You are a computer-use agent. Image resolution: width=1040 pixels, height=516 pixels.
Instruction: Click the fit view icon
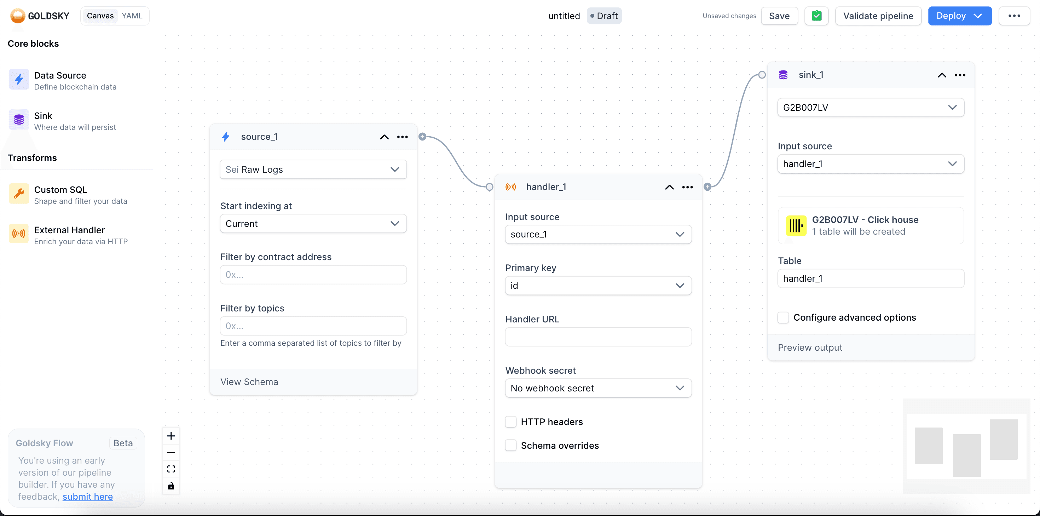(171, 469)
